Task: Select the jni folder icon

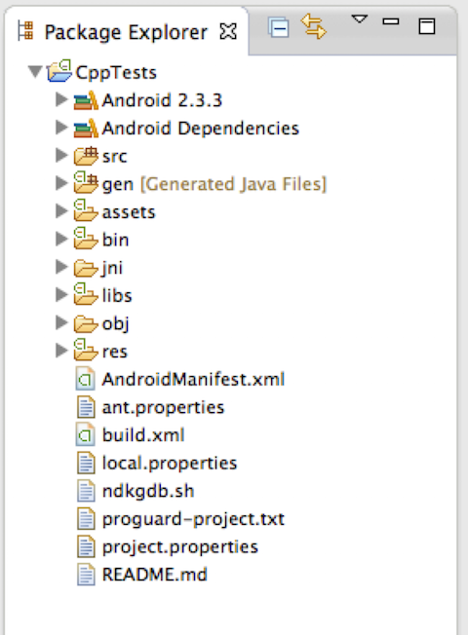Action: pos(86,268)
